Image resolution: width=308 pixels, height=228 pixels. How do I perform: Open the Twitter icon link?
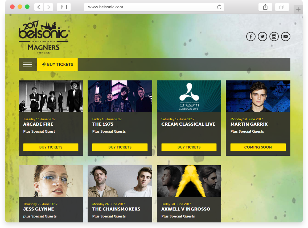(262, 37)
